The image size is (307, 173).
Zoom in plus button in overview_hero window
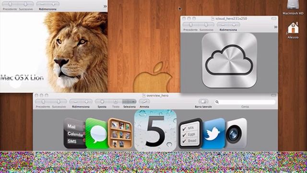[x=86, y=101]
